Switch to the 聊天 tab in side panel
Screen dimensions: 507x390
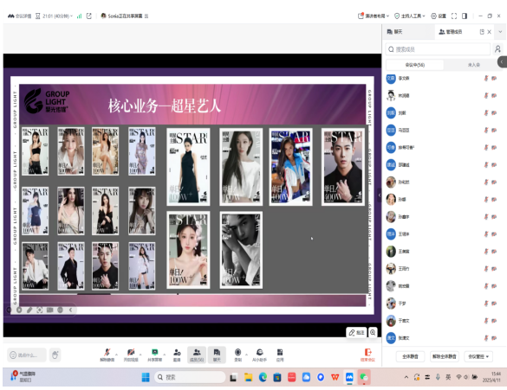point(395,32)
